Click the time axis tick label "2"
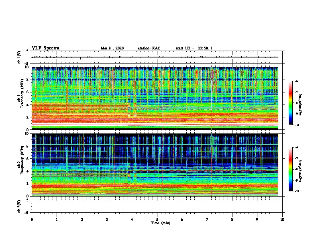The width and height of the screenshot is (318, 246). (x=82, y=219)
